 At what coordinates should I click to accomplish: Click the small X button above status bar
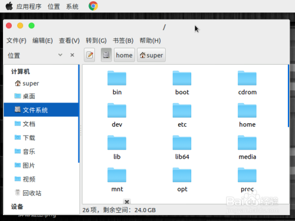127,202
